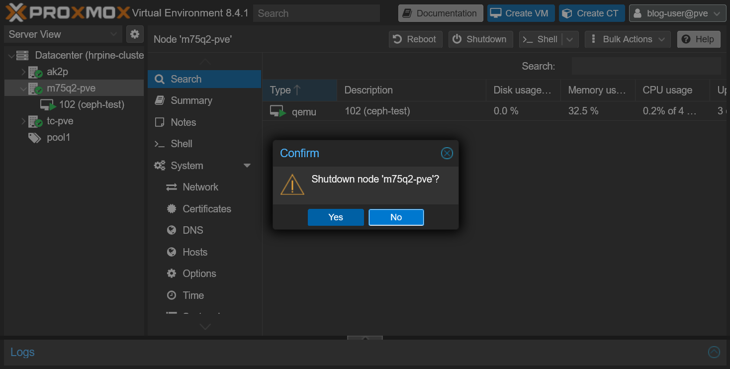The height and width of the screenshot is (369, 730).
Task: Sort by CPU usage column
Action: [672, 90]
